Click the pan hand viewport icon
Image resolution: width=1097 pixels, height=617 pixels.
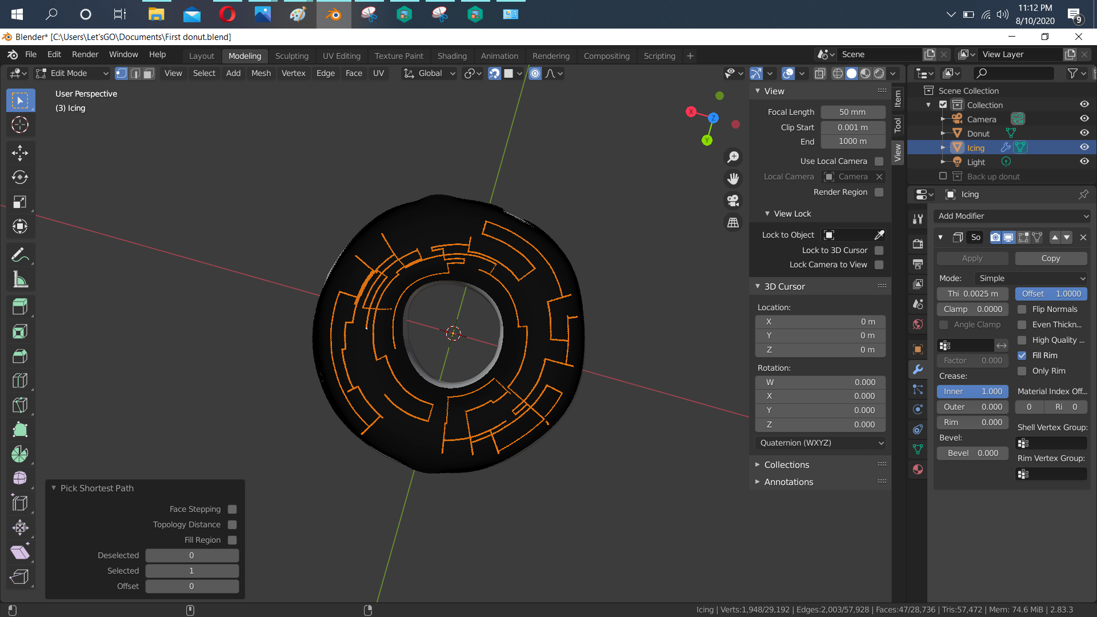click(733, 179)
